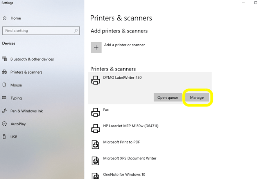Click the plus icon to add printer

tap(96, 47)
